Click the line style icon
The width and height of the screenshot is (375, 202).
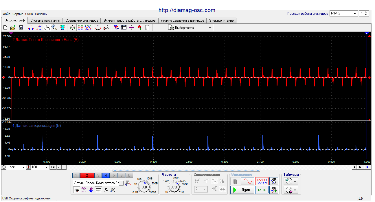pyautogui.click(x=99, y=190)
